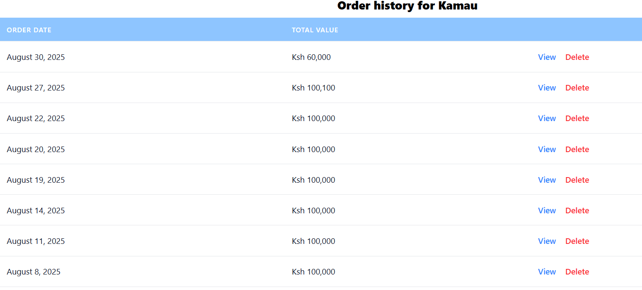Click the Ksh 60,000 total value cell
This screenshot has height=290, width=642.
[x=311, y=57]
